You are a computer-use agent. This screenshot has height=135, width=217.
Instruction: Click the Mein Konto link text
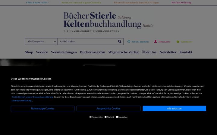(x=164, y=42)
